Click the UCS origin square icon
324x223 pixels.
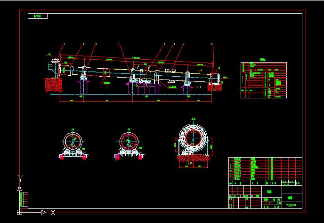[x=19, y=212]
